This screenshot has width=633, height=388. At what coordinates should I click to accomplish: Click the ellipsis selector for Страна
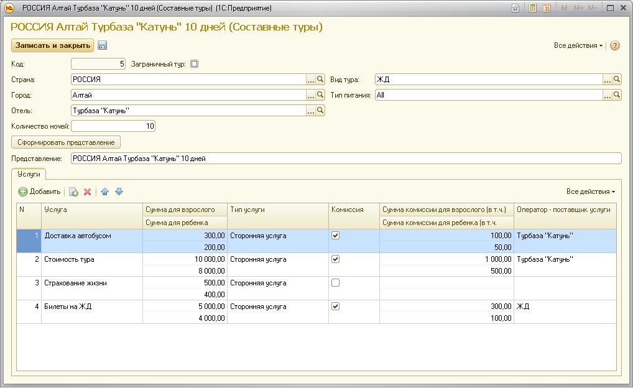(311, 80)
